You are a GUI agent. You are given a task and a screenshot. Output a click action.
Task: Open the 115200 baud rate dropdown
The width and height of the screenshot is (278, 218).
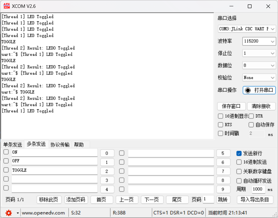pos(259,41)
